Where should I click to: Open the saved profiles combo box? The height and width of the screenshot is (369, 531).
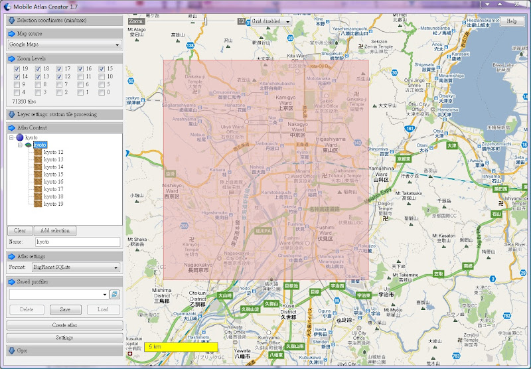coord(59,295)
